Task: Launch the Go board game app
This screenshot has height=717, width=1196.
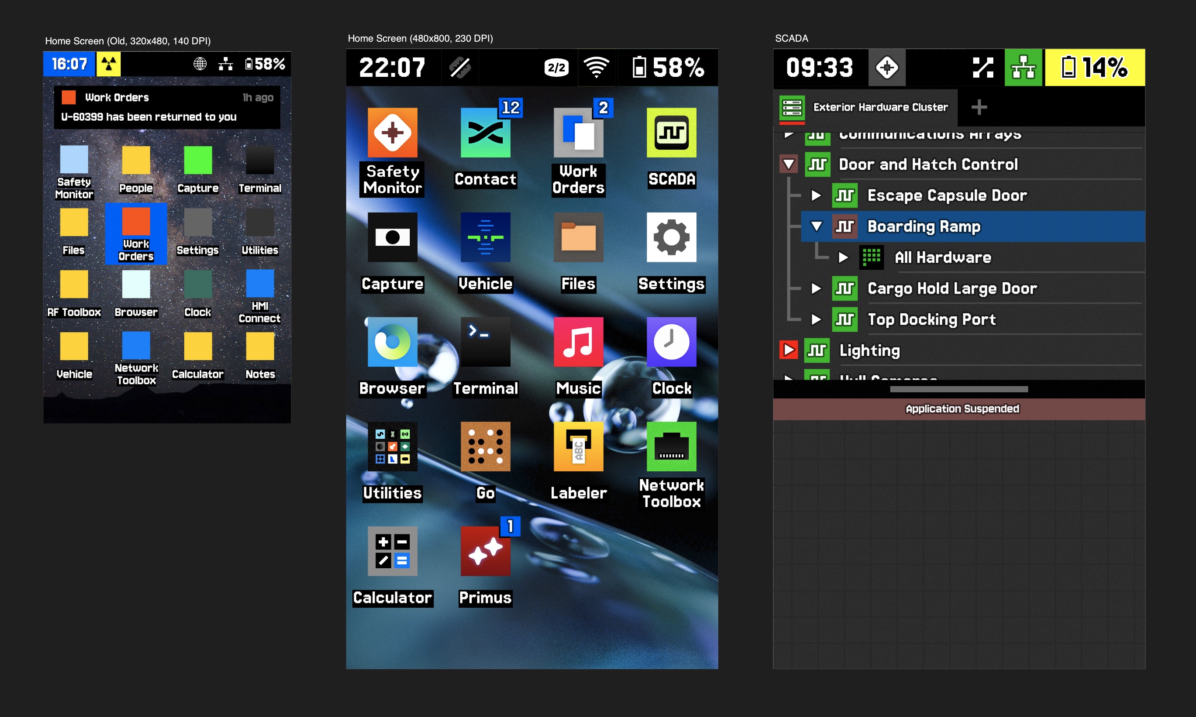Action: 485,446
